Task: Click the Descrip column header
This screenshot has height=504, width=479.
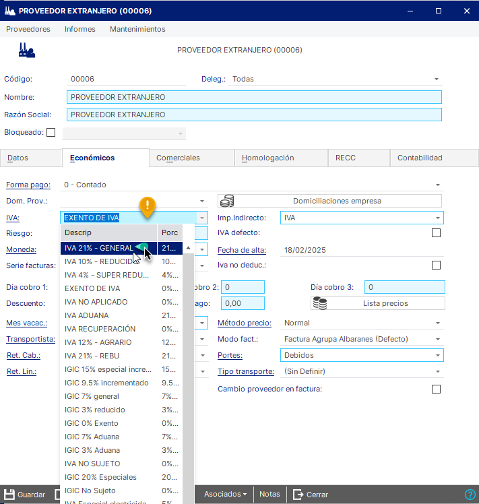Action: pos(108,232)
